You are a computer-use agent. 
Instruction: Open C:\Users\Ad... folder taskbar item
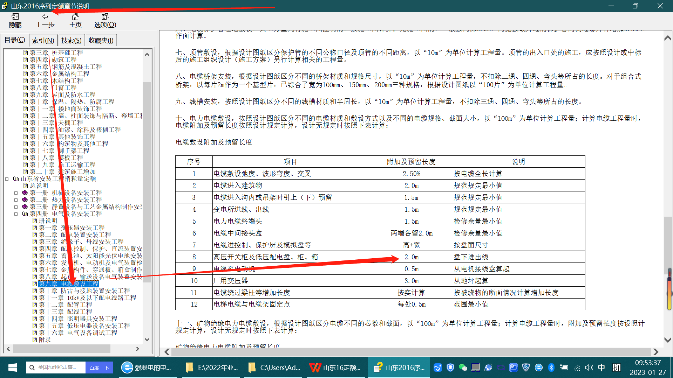[x=274, y=367]
